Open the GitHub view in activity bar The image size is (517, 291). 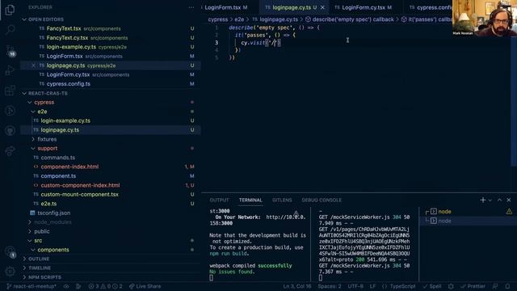[x=10, y=131]
